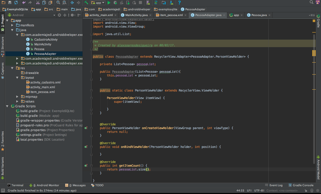321x194 pixels.
Task: Expand the manifests folder in project tree
Action: tap(12, 25)
